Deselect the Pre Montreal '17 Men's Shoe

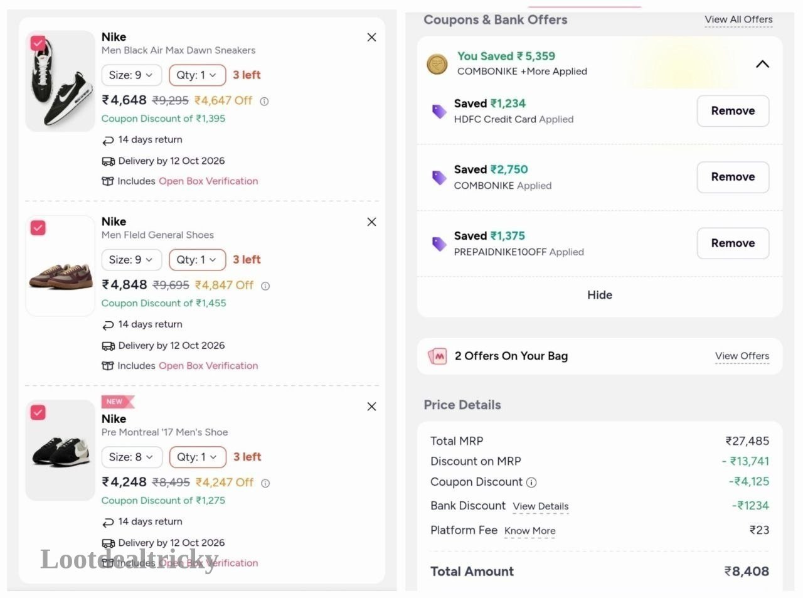38,412
